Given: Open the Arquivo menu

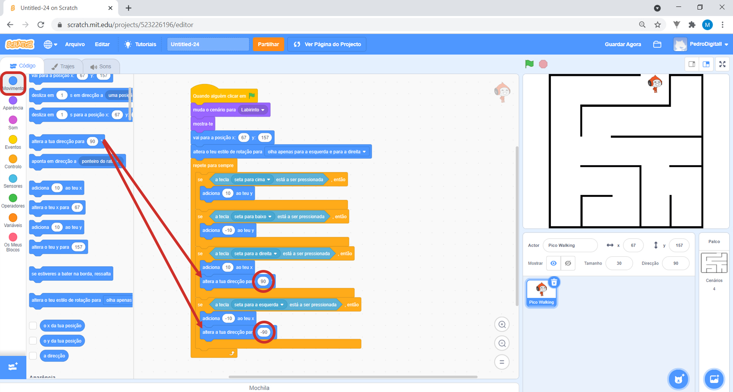Looking at the screenshot, I should 75,44.
